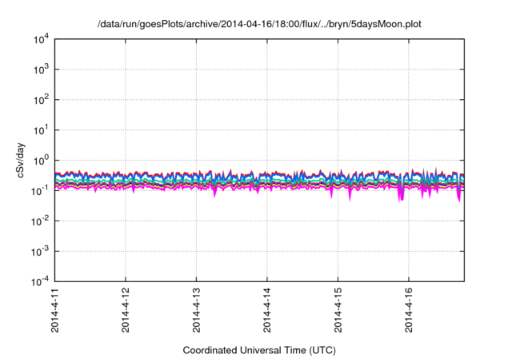The image size is (512, 358).
Task: Click the 10^2 y-axis tick label
Action: [x=42, y=100]
